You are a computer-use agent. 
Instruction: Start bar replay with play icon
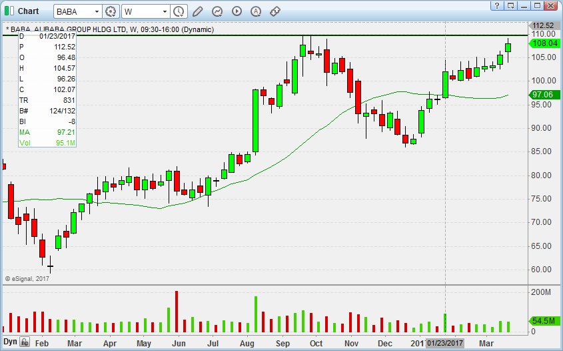point(237,11)
